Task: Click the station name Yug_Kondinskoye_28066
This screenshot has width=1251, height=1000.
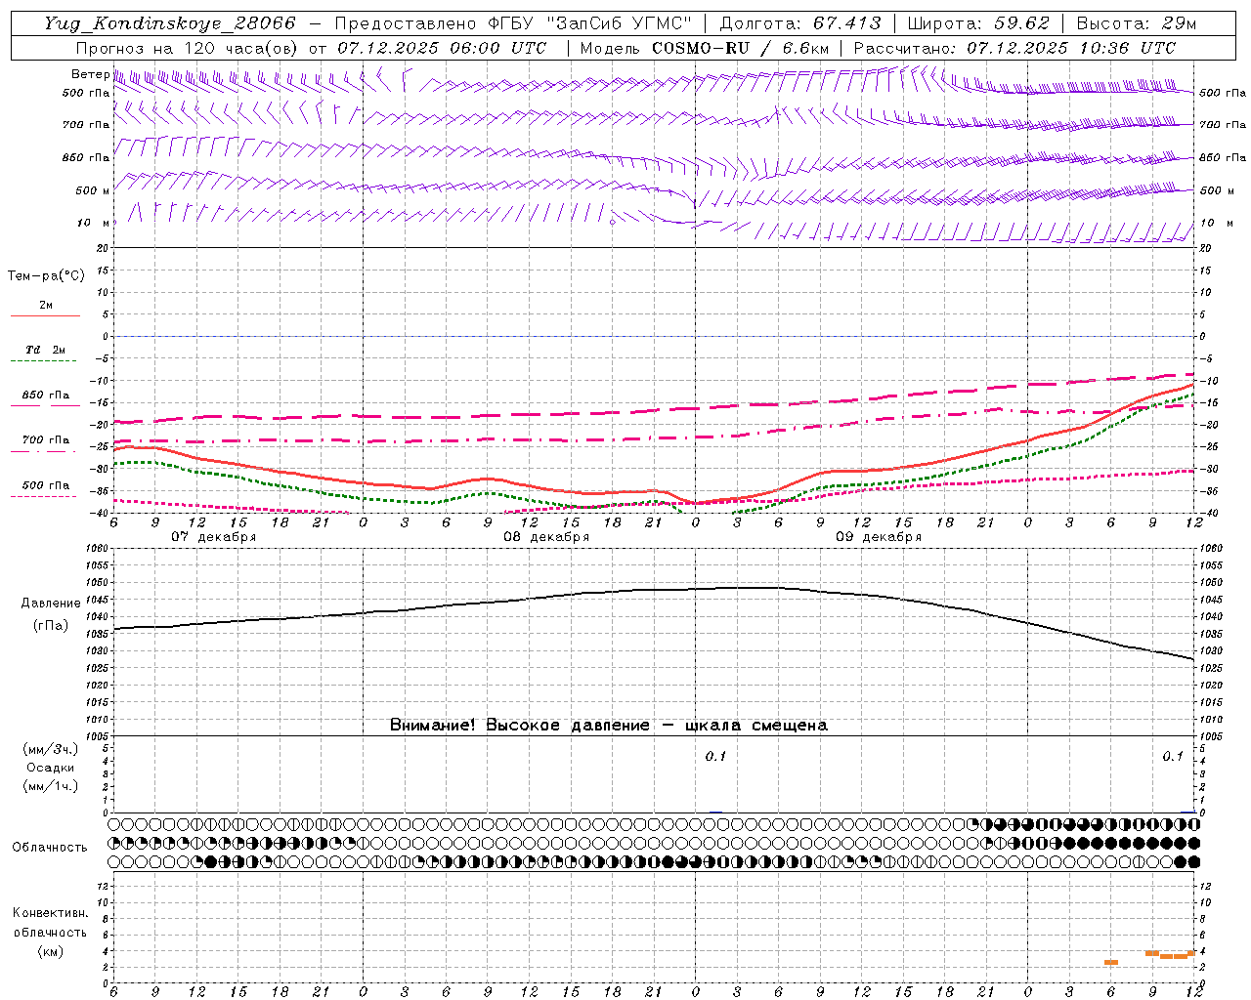Action: click(169, 23)
